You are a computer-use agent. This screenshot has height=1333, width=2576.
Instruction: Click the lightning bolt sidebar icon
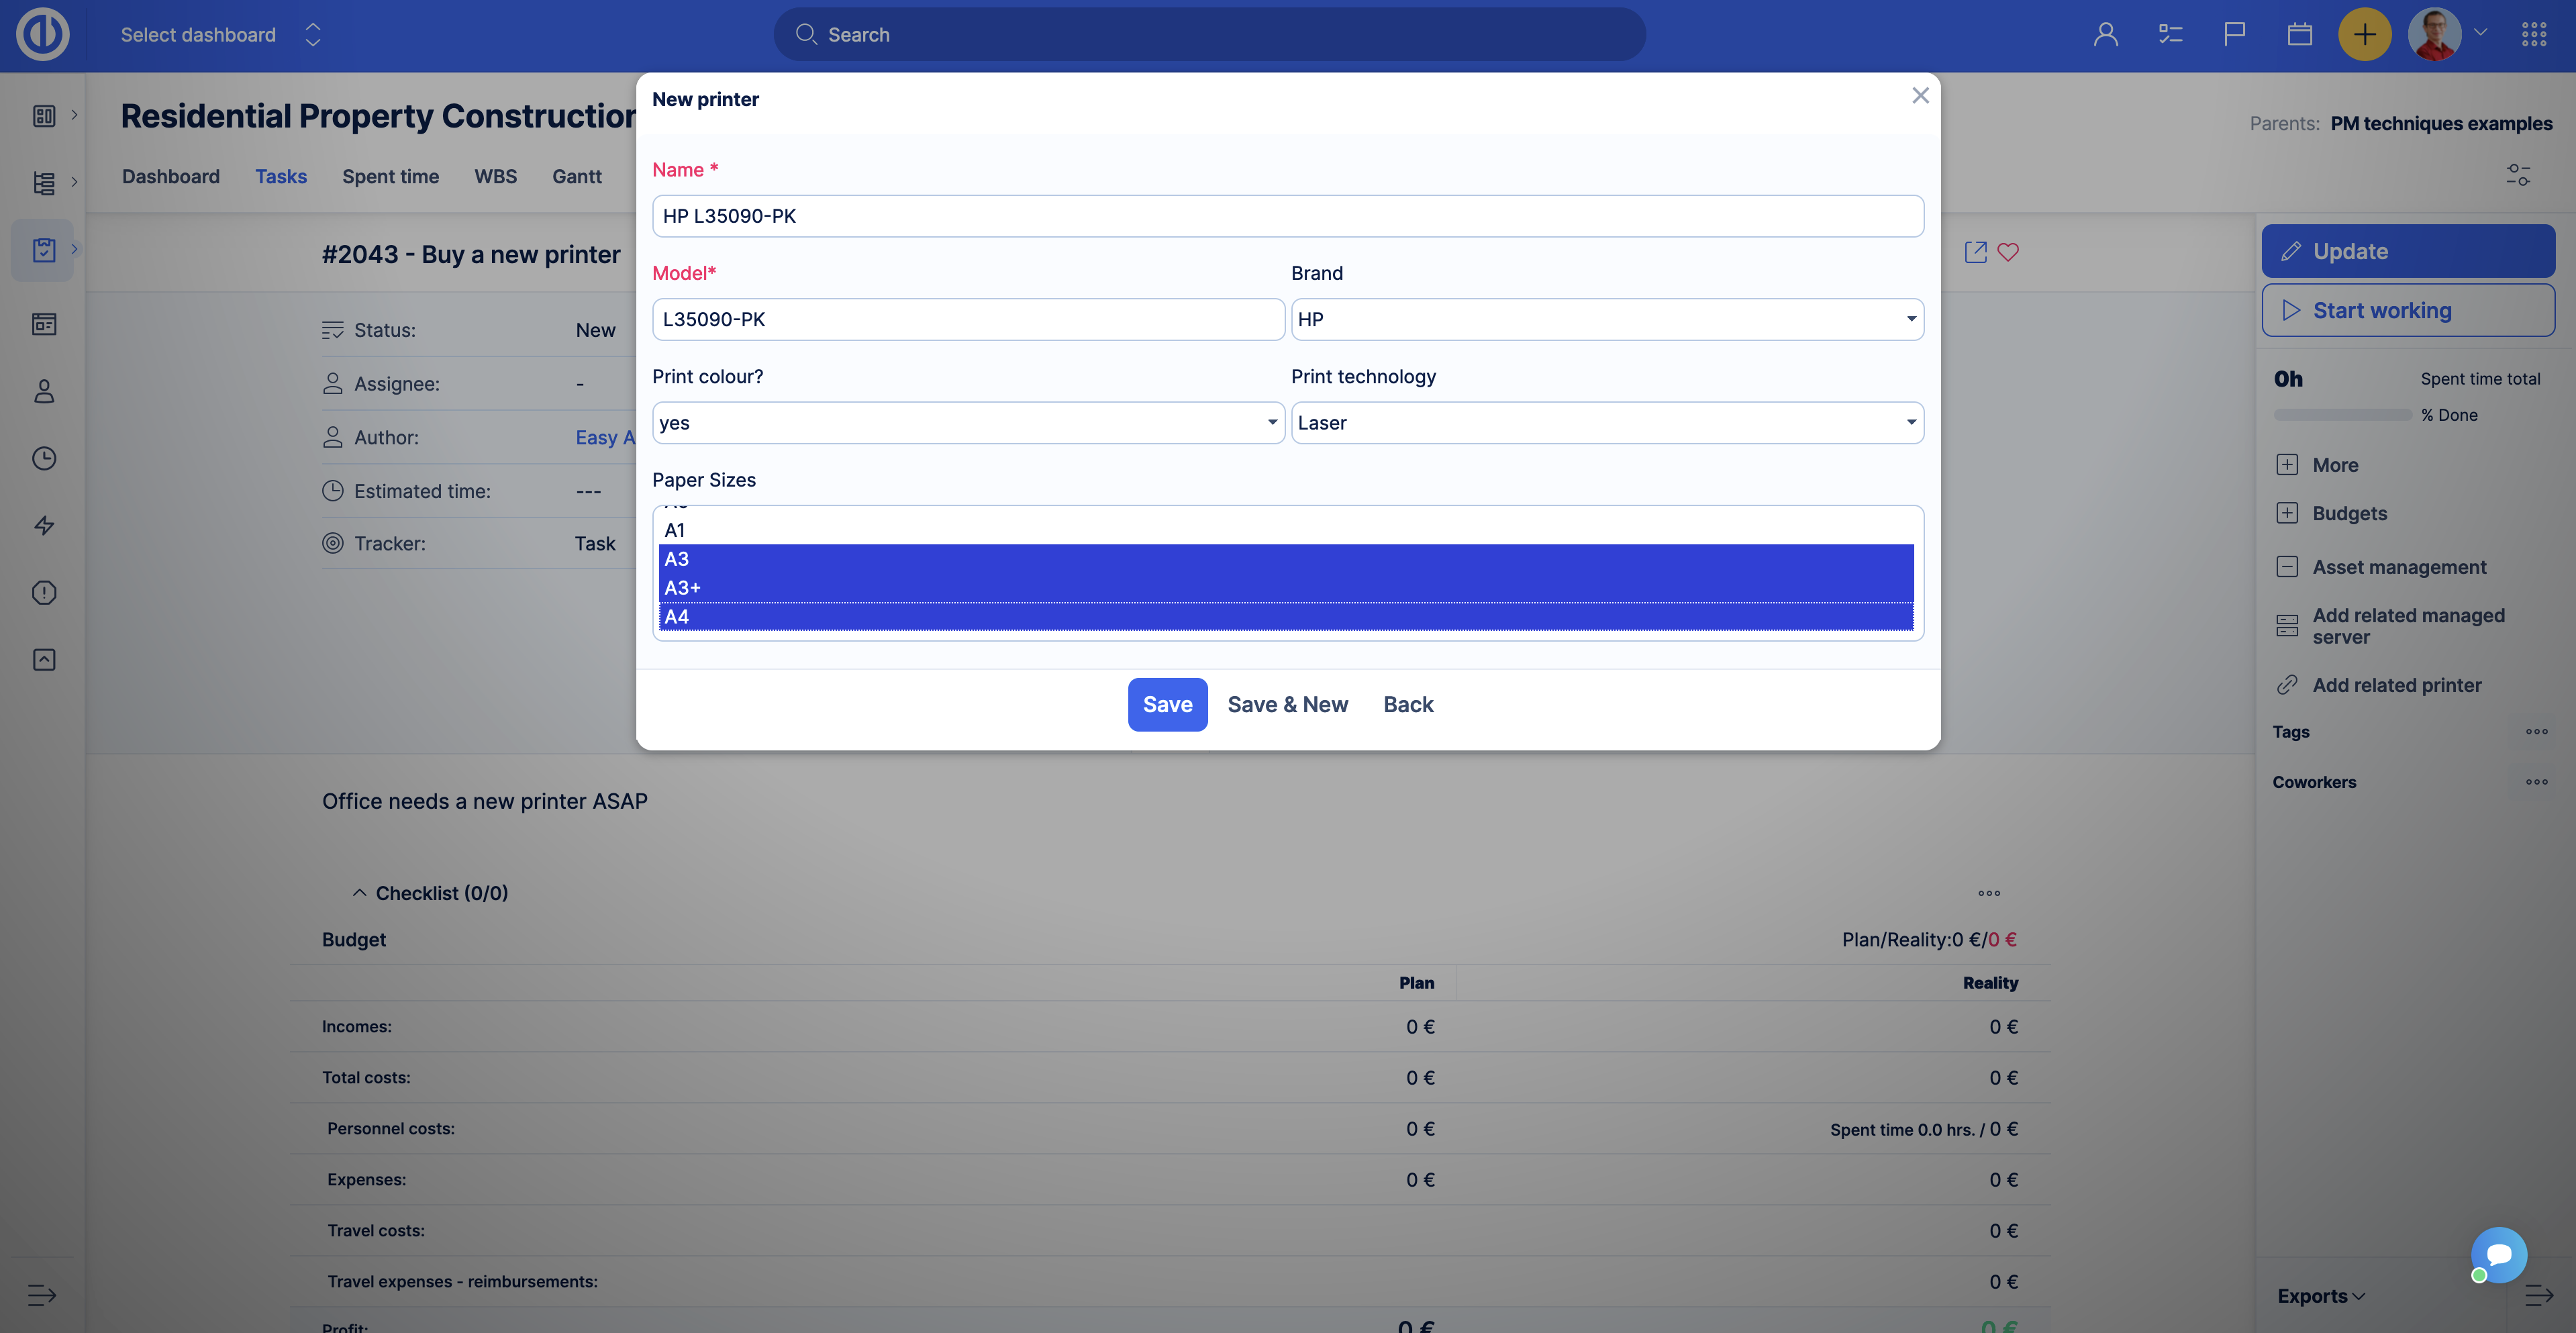coord(44,525)
